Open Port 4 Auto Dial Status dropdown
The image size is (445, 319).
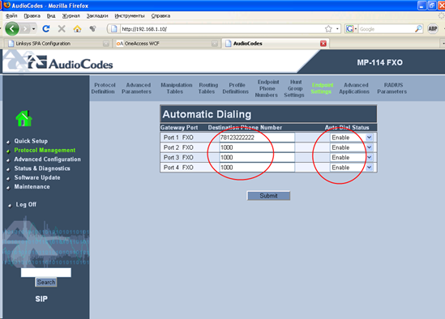point(351,168)
